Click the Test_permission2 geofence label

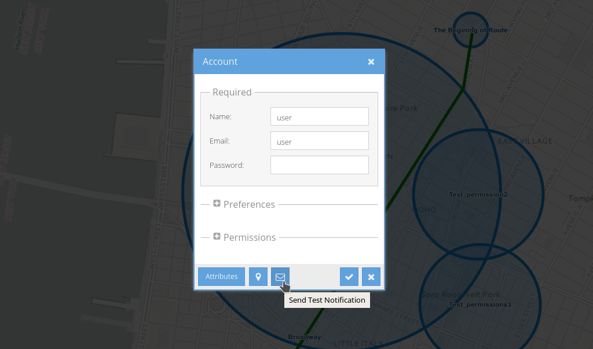(478, 194)
